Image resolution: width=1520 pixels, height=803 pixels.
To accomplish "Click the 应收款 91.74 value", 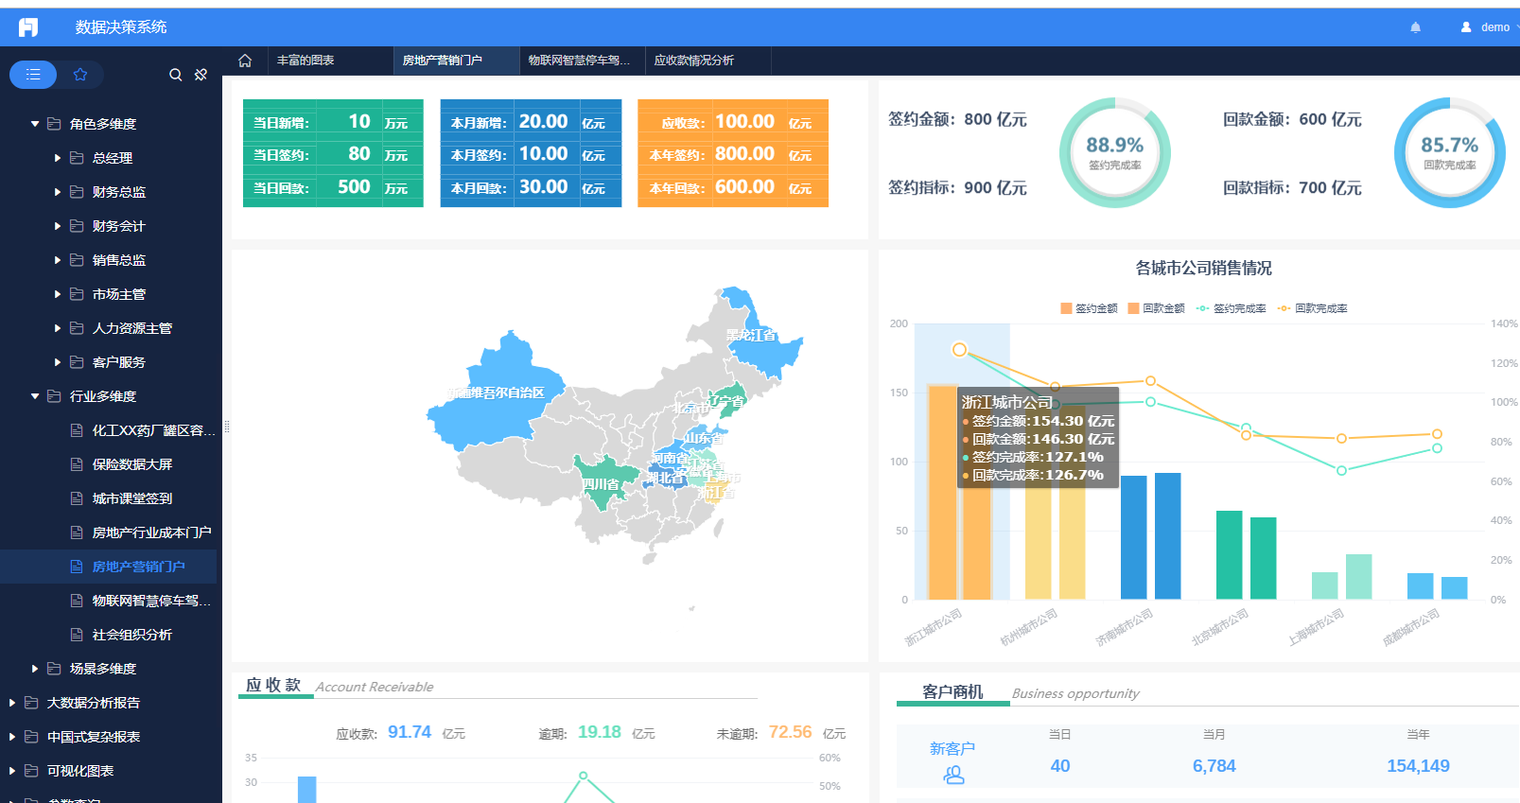I will [410, 732].
